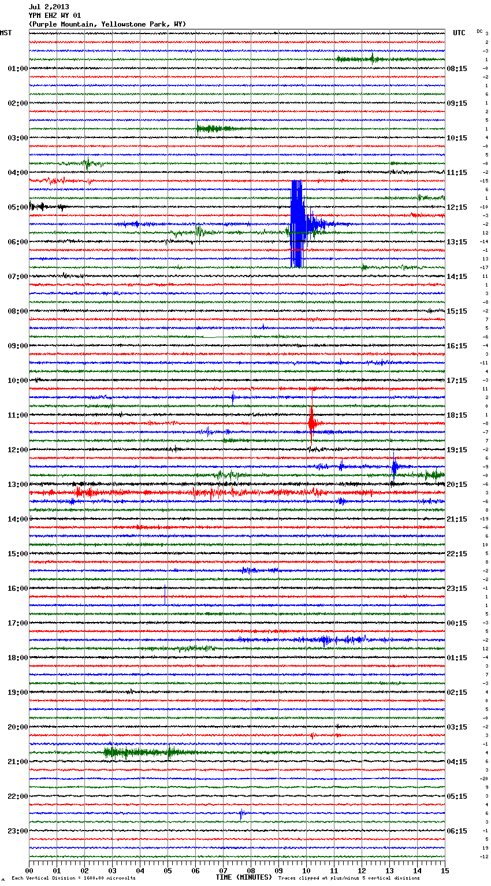Click the 14:15 UTC time label
Screen dimensions: 491x886
click(x=457, y=277)
